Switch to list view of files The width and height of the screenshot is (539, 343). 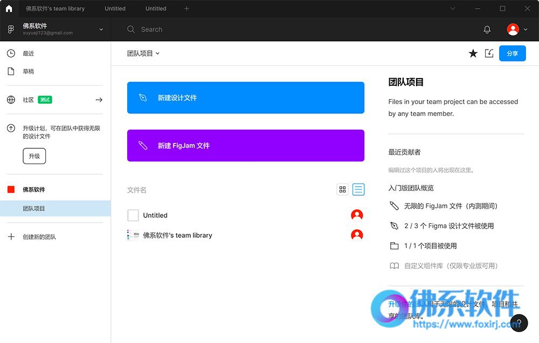tap(358, 189)
